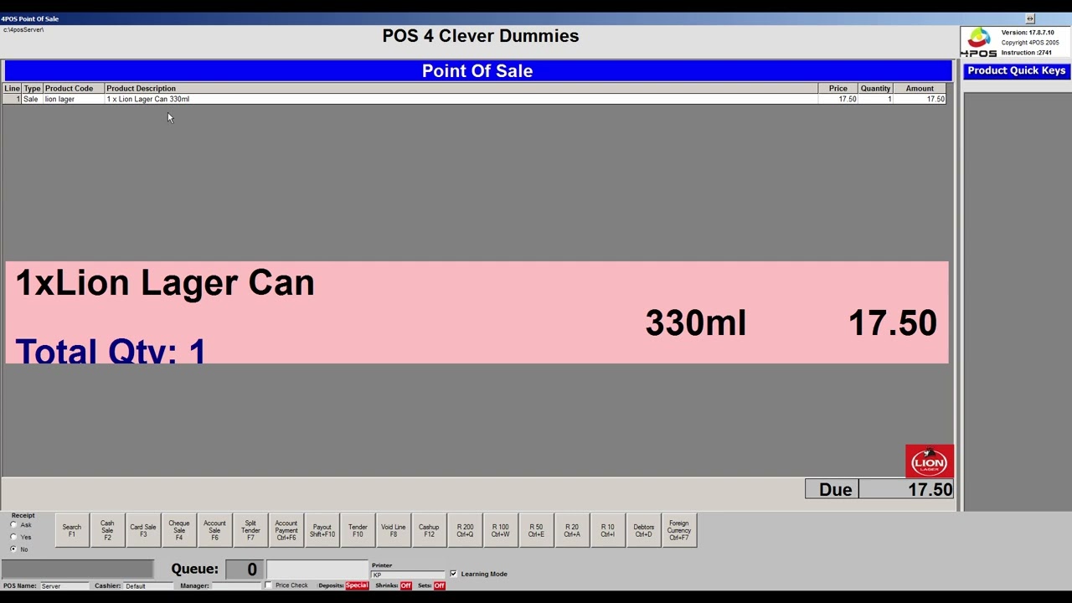
Task: Click the Queue count field
Action: coord(244,569)
